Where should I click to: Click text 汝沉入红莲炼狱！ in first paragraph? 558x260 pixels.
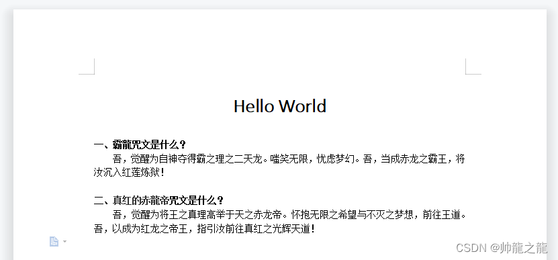point(130,173)
